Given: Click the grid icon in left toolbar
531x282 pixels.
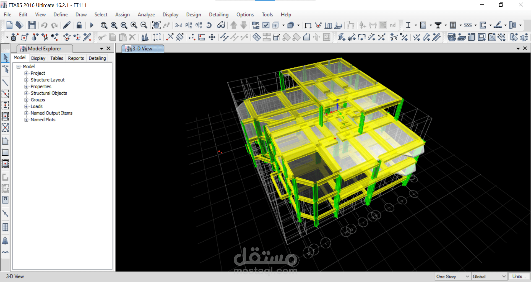Looking at the screenshot, I should 5,227.
